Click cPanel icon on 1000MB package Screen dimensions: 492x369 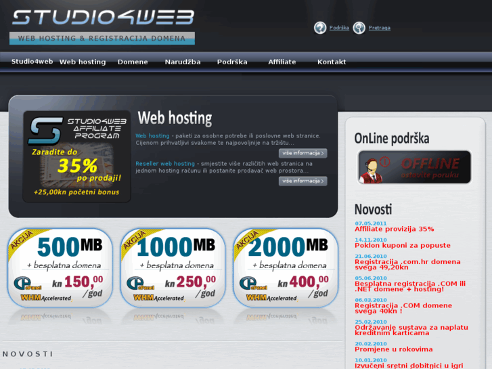[140, 284]
